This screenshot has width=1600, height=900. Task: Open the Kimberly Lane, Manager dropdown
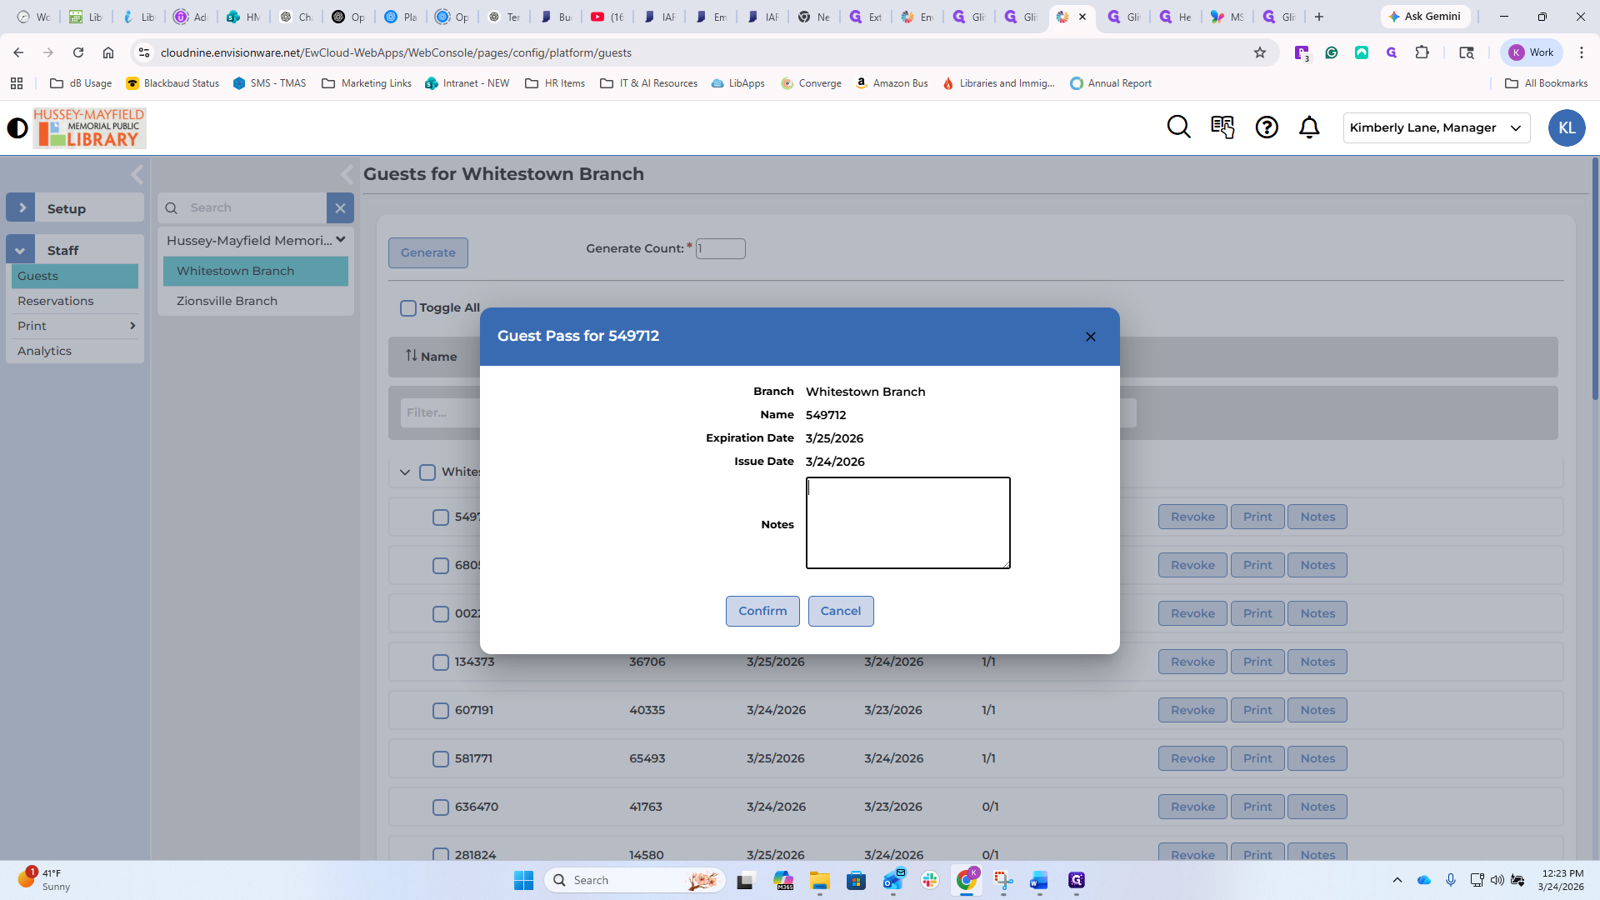point(1436,127)
